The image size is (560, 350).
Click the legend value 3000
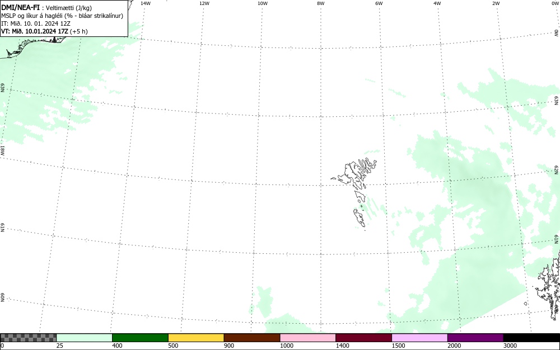pyautogui.click(x=510, y=346)
